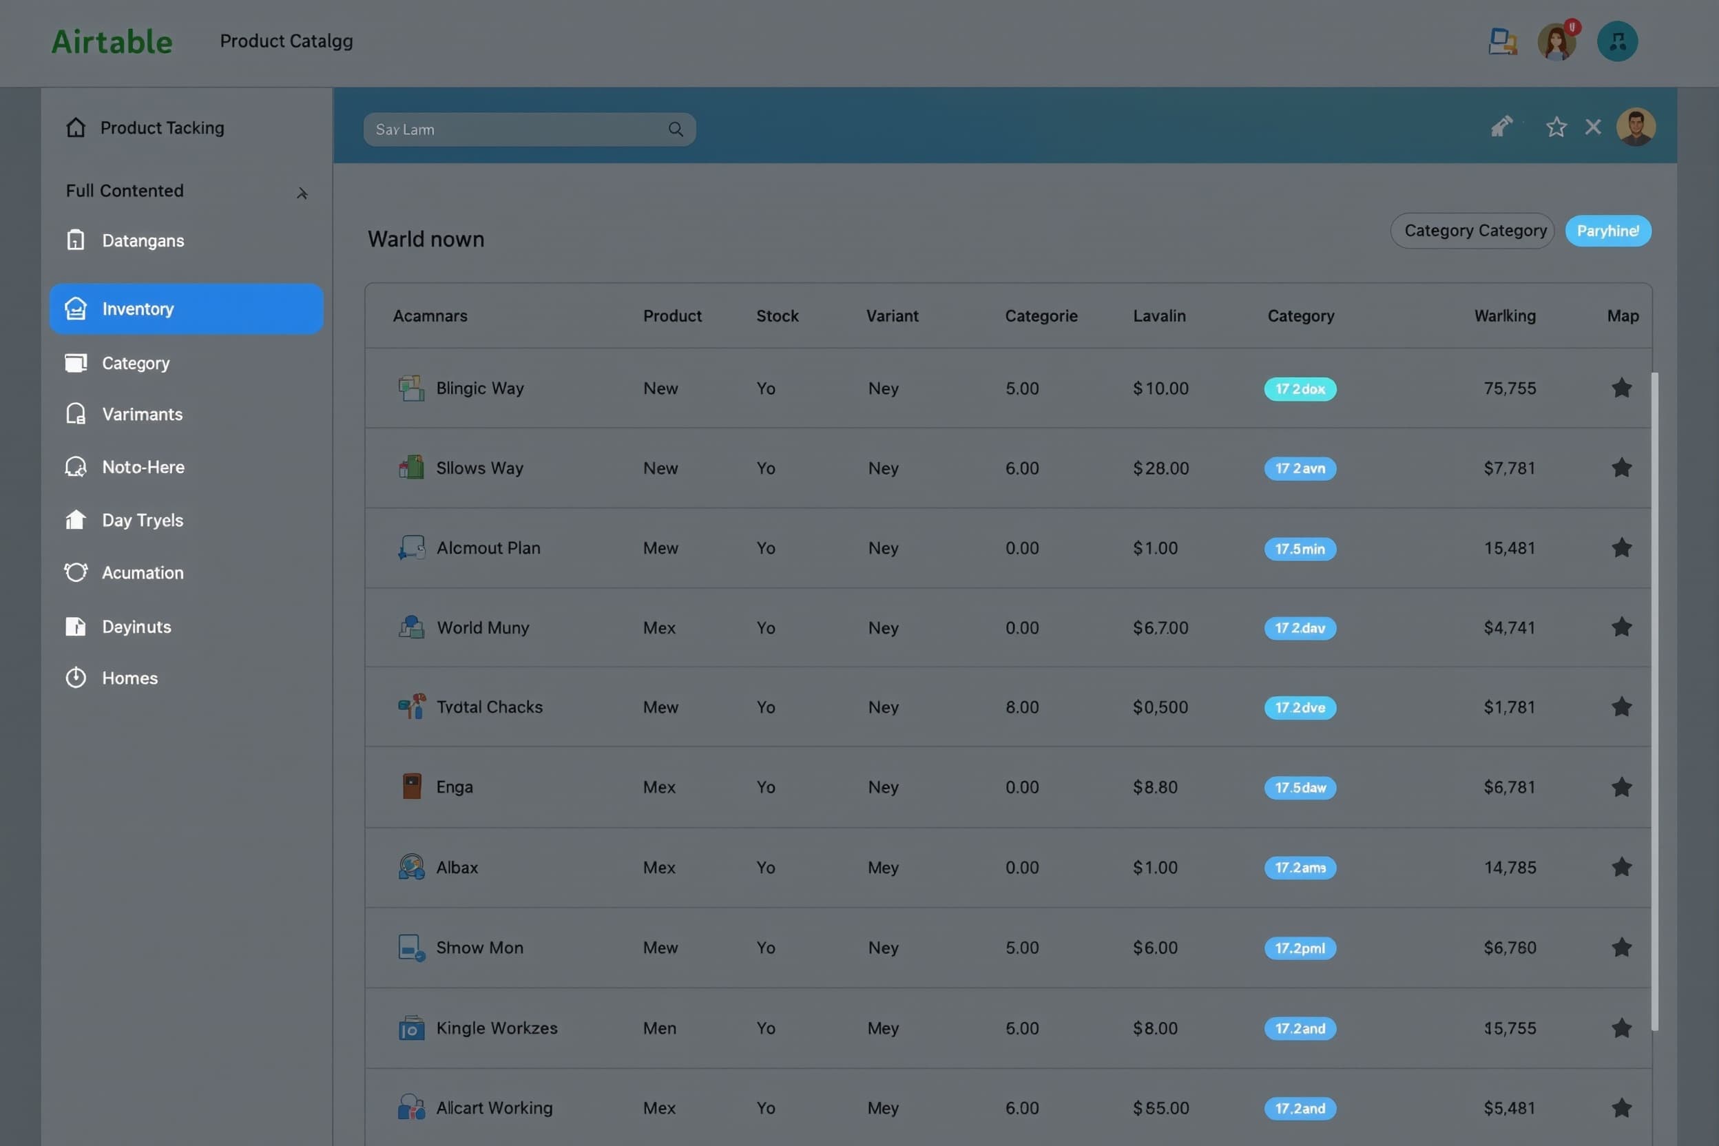The width and height of the screenshot is (1719, 1146).
Task: Toggle star for Enga row
Action: (x=1622, y=787)
